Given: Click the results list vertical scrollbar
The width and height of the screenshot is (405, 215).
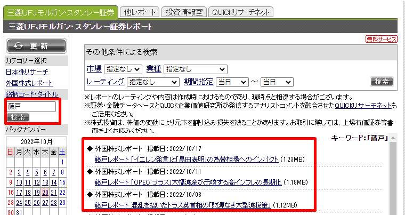Looking at the screenshot, I should (393, 179).
